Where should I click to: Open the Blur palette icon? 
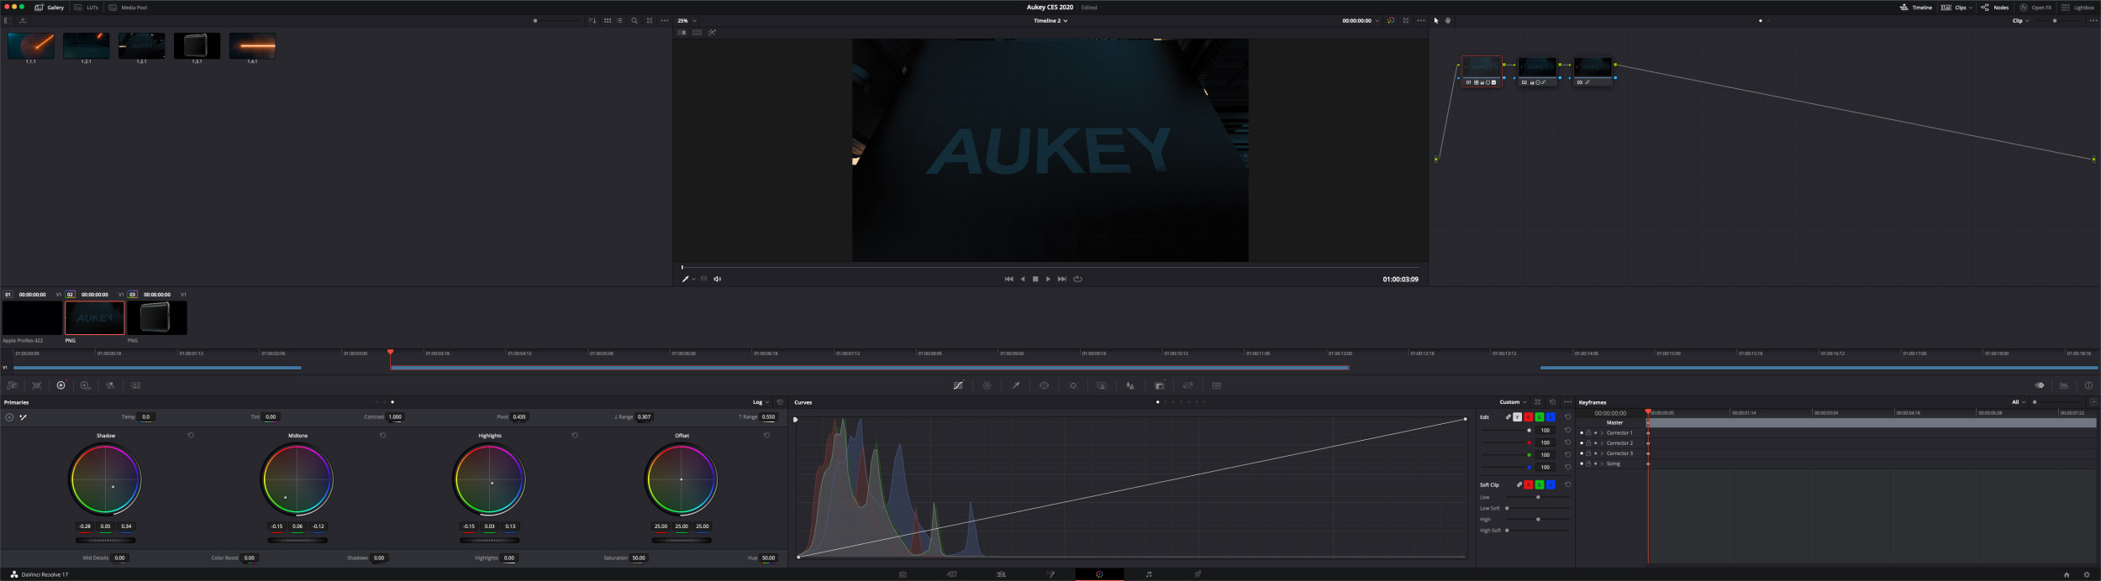[x=1130, y=386]
